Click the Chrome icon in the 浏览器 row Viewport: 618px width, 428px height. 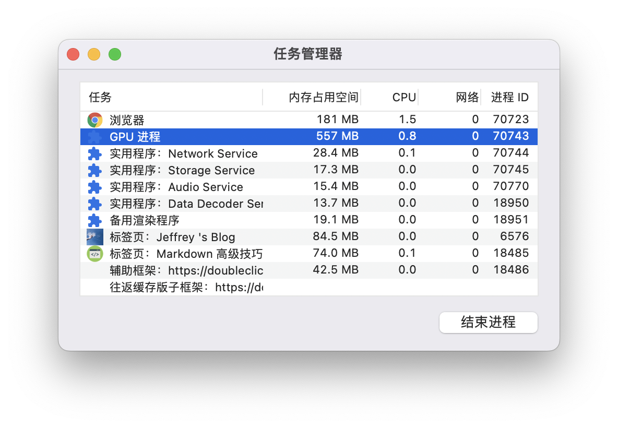tap(94, 120)
